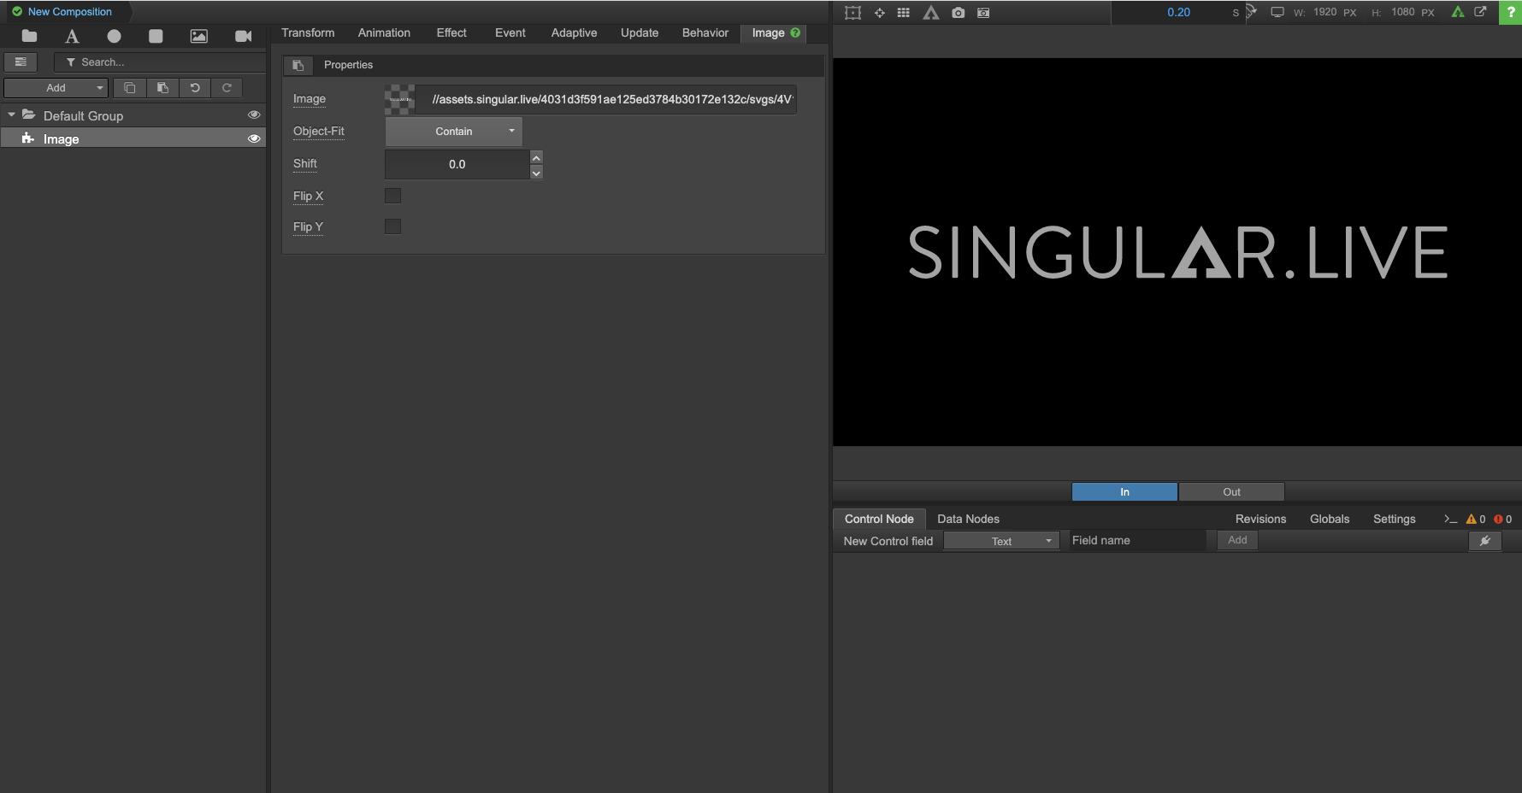This screenshot has height=793, width=1522.
Task: Paste the copied layer
Action: pyautogui.click(x=162, y=88)
